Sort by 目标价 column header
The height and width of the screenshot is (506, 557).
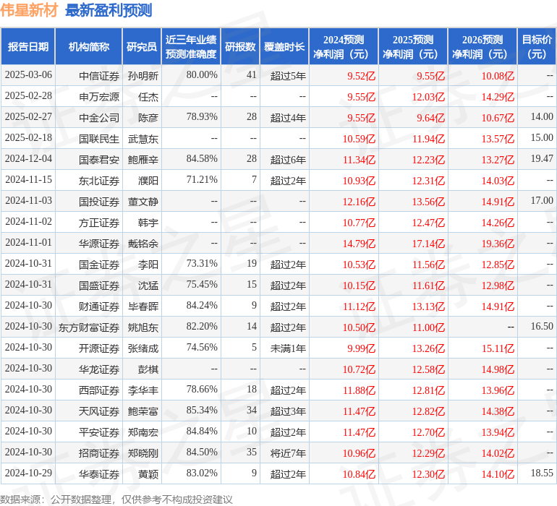[x=537, y=47]
